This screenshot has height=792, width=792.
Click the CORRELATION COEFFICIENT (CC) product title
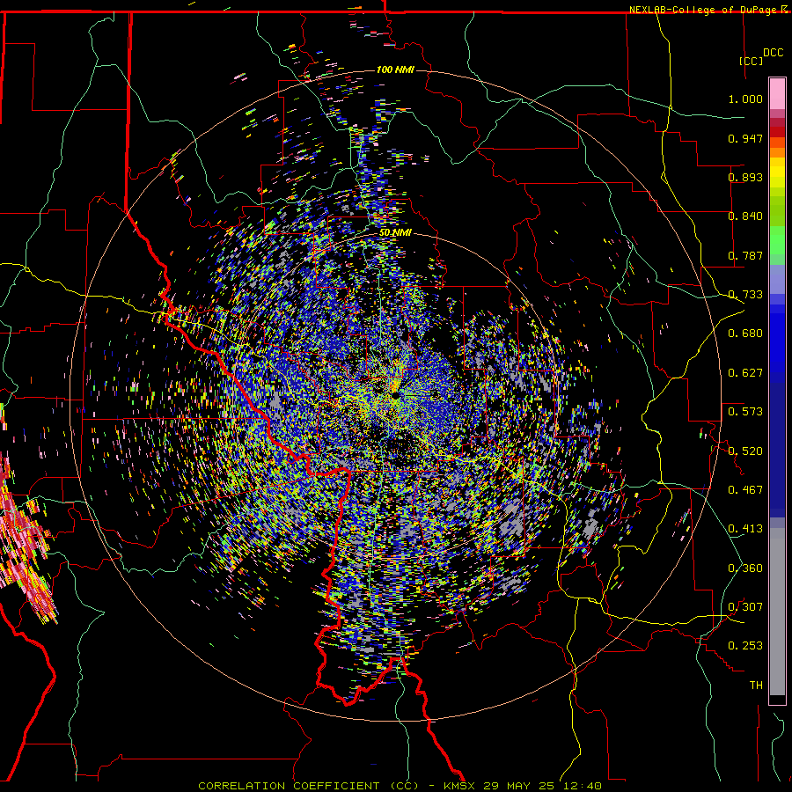(309, 786)
